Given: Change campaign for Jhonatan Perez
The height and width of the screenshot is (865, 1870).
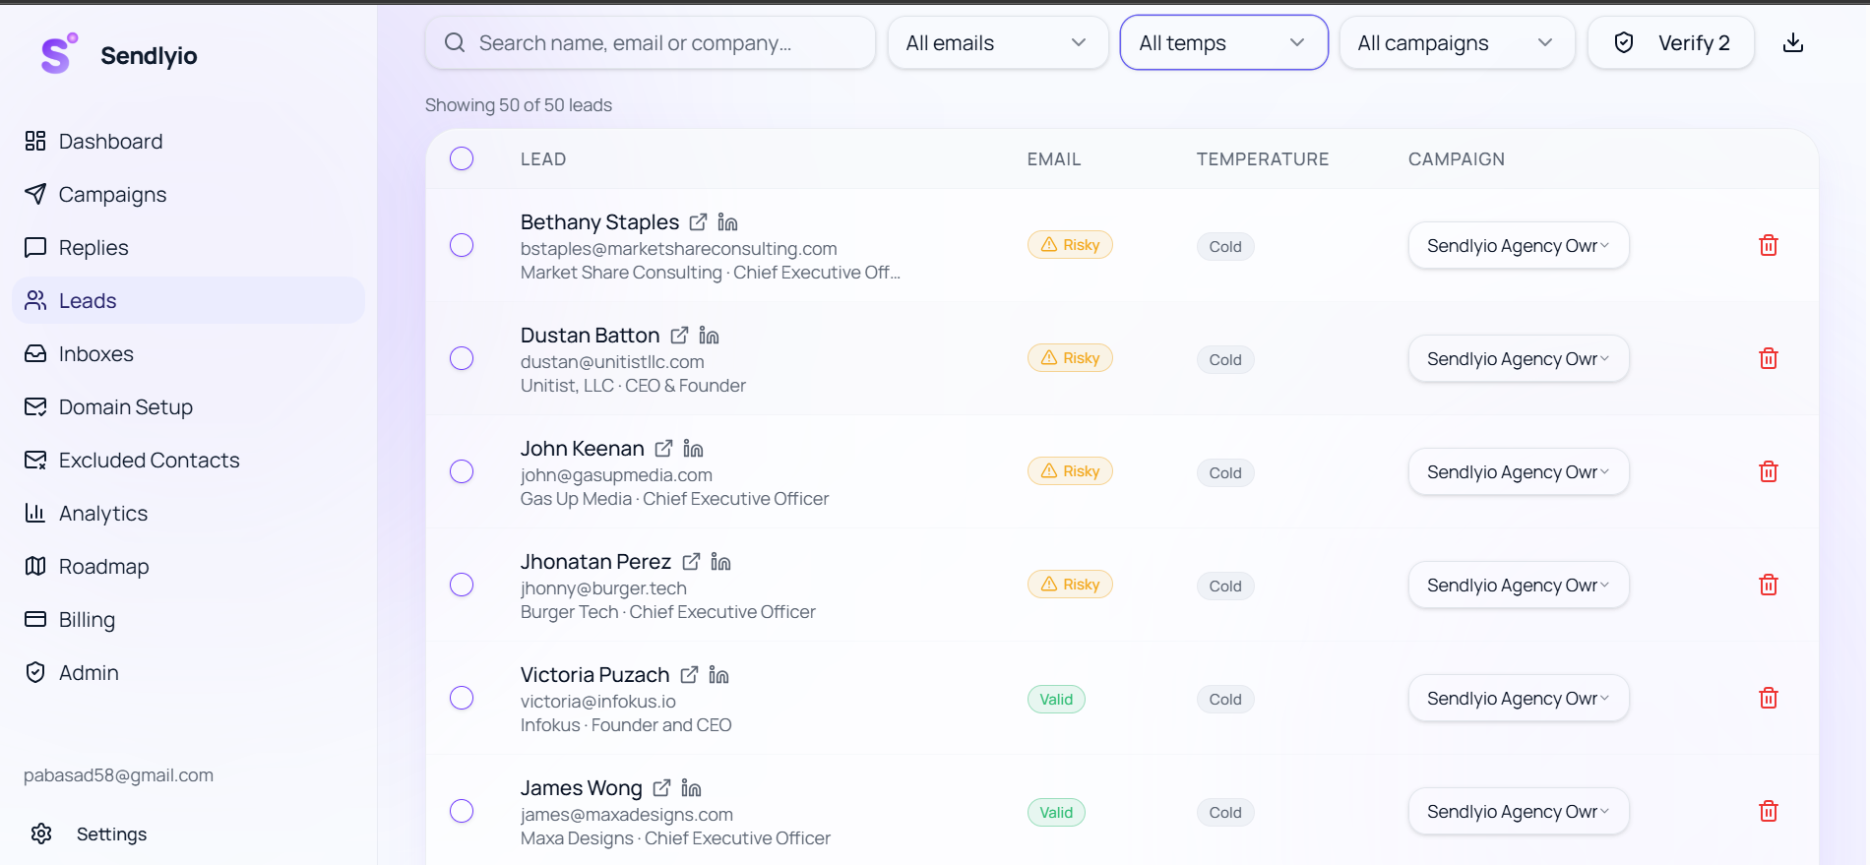Looking at the screenshot, I should [1519, 585].
